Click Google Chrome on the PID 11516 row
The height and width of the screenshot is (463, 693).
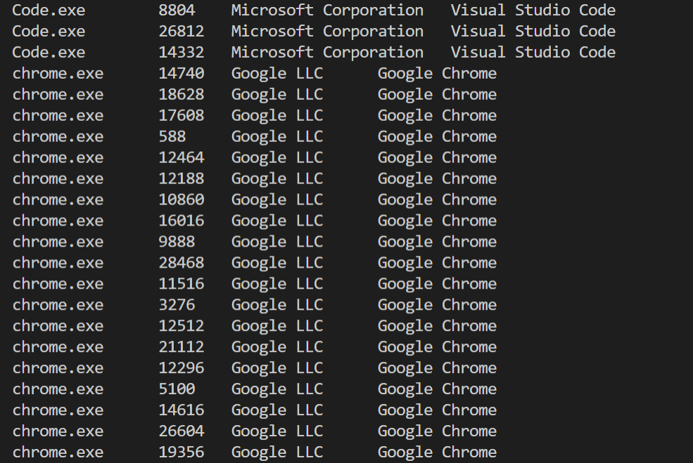pyautogui.click(x=436, y=285)
